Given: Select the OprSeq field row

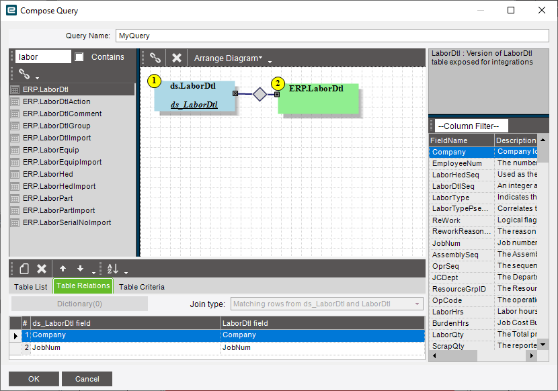Looking at the screenshot, I should (483, 266).
